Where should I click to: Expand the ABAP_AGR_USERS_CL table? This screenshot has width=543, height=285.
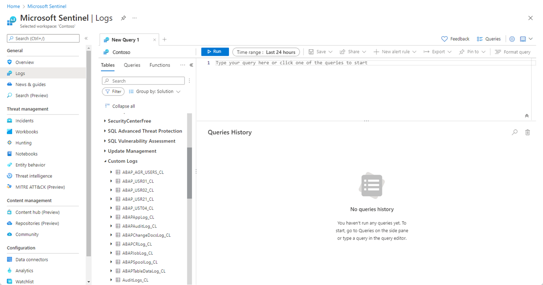click(x=111, y=172)
